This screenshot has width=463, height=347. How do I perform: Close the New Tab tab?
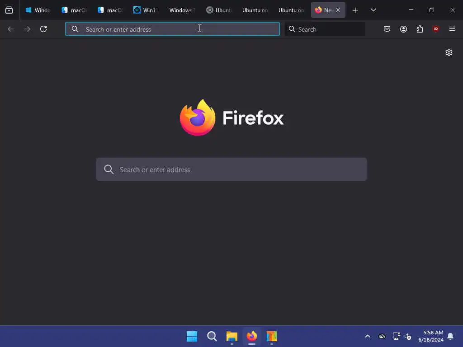338,10
